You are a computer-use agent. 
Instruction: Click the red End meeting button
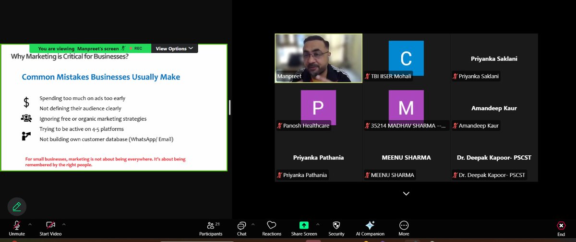(561, 228)
